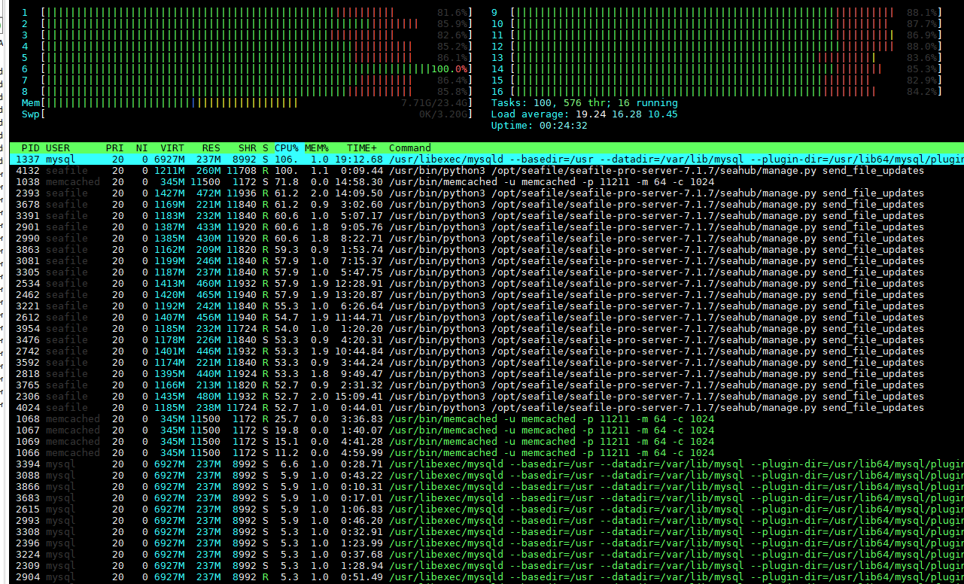Sort processes by the CPU% column header
964x584 pixels.
coord(286,148)
